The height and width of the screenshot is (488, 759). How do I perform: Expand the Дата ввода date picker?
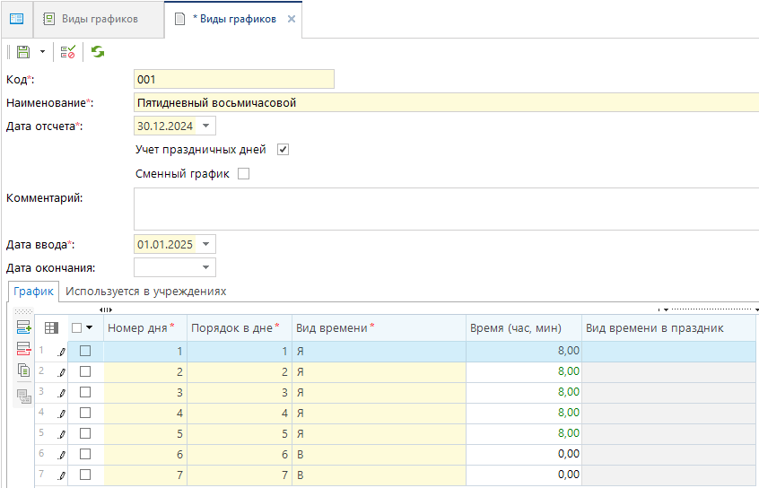207,244
